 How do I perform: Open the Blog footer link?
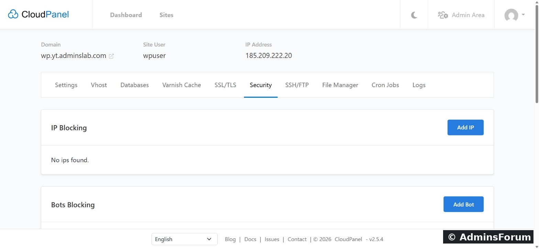coord(230,239)
